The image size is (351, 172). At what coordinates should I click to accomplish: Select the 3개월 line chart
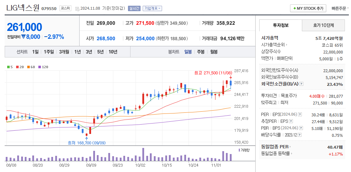coord(64,52)
